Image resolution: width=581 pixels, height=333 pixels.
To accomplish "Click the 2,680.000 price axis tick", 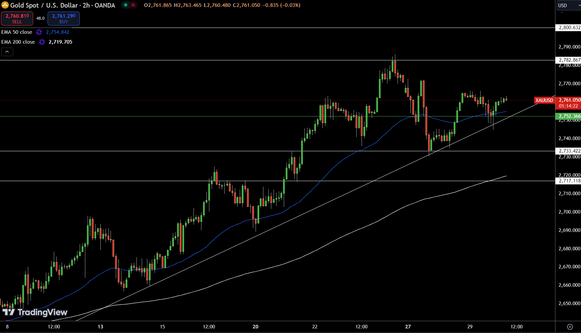I will point(570,249).
